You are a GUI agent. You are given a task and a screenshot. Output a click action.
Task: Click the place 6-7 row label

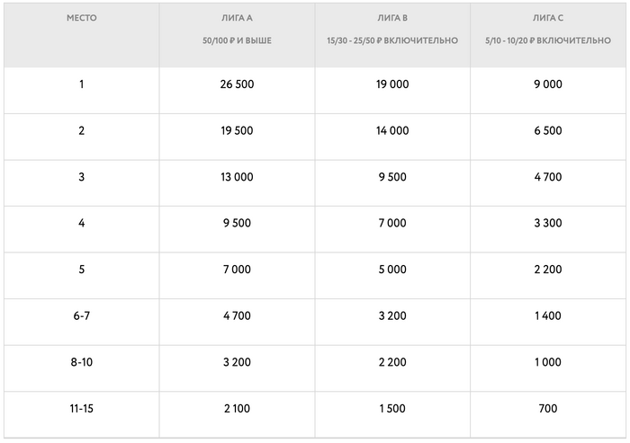(81, 316)
